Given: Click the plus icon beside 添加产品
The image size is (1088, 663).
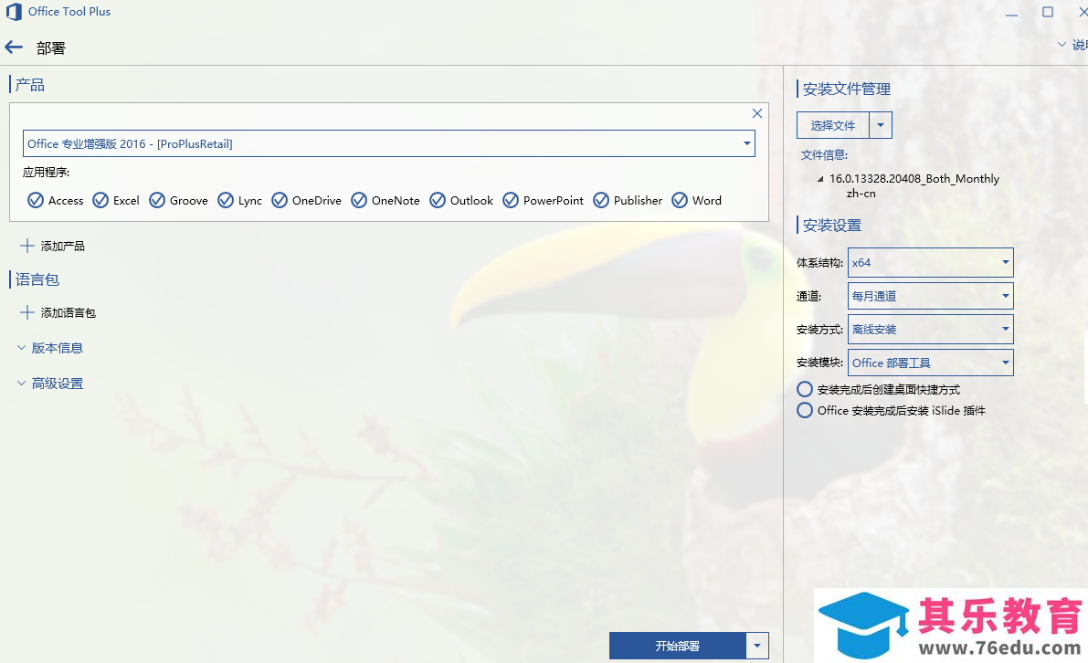Looking at the screenshot, I should coord(27,246).
